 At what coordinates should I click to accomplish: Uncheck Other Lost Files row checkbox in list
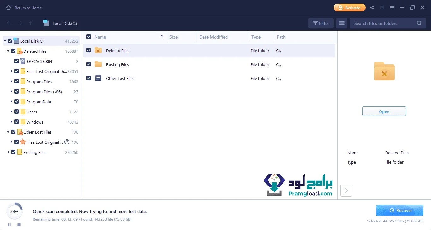coord(89,78)
